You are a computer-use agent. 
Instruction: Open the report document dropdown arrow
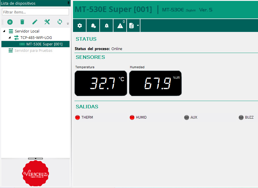pyautogui.click(x=138, y=26)
